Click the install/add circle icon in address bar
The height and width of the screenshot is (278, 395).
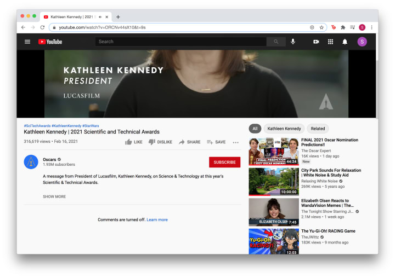pos(312,27)
